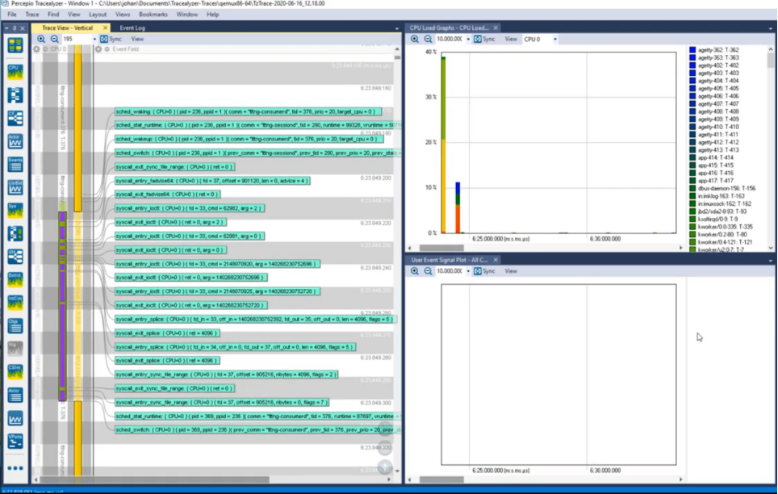Image resolution: width=778 pixels, height=494 pixels.
Task: Click the agetty-362 legend color swatch
Action: pos(692,50)
